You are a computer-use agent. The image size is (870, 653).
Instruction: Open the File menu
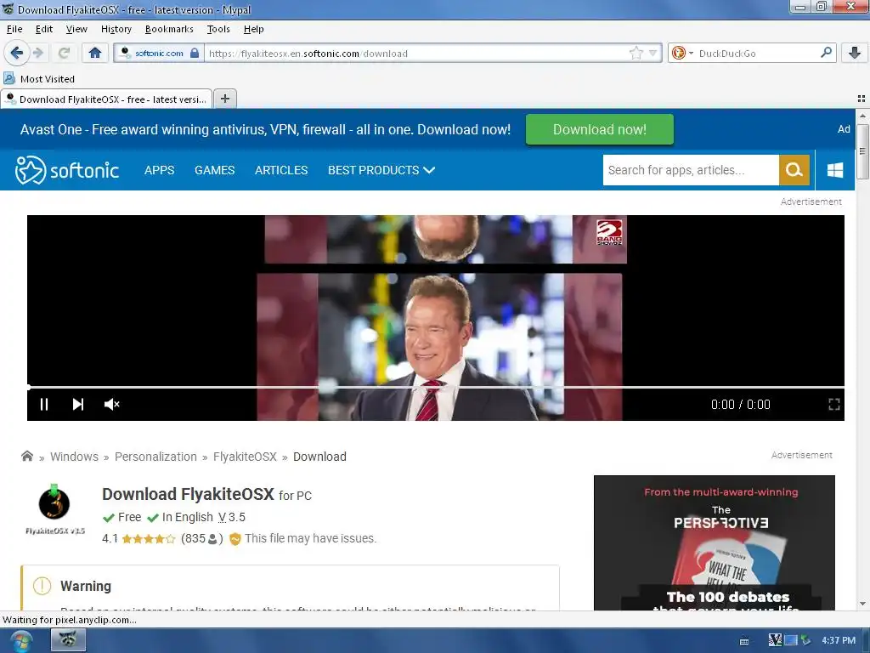[x=14, y=29]
